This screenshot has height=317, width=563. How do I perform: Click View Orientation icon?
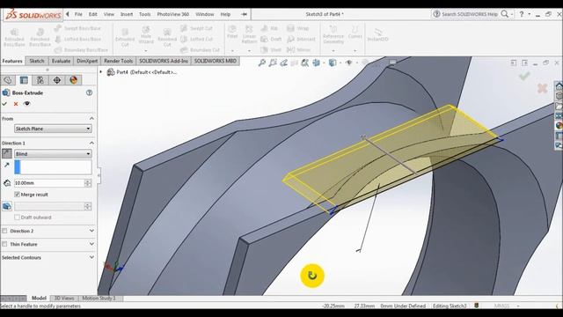(x=317, y=63)
